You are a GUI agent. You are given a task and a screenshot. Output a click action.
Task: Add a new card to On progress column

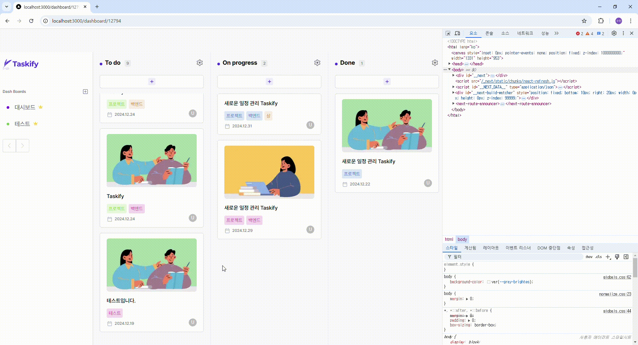pyautogui.click(x=269, y=82)
